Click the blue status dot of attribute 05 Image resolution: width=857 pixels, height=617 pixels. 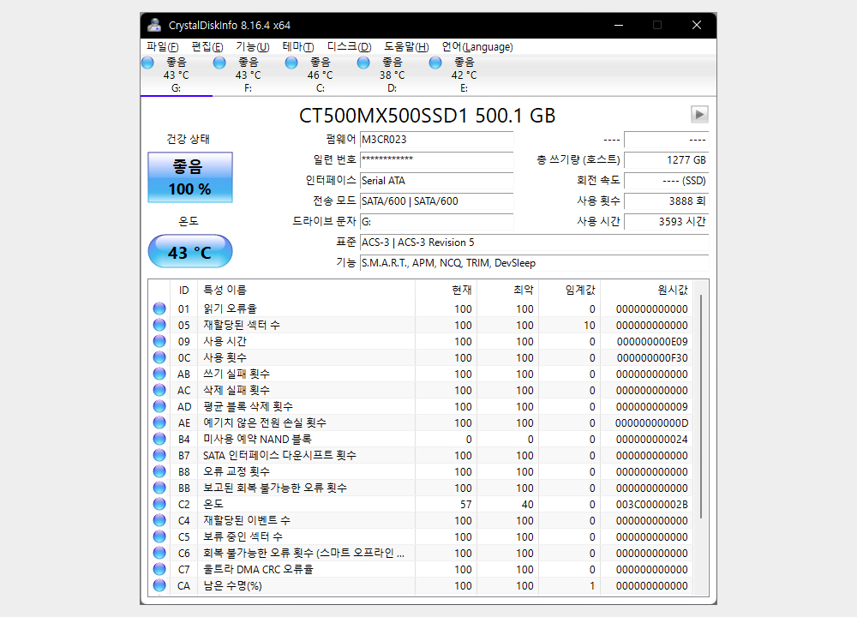159,325
